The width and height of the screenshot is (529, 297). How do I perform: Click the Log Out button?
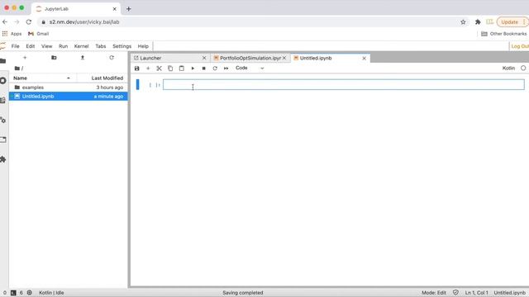(520, 46)
